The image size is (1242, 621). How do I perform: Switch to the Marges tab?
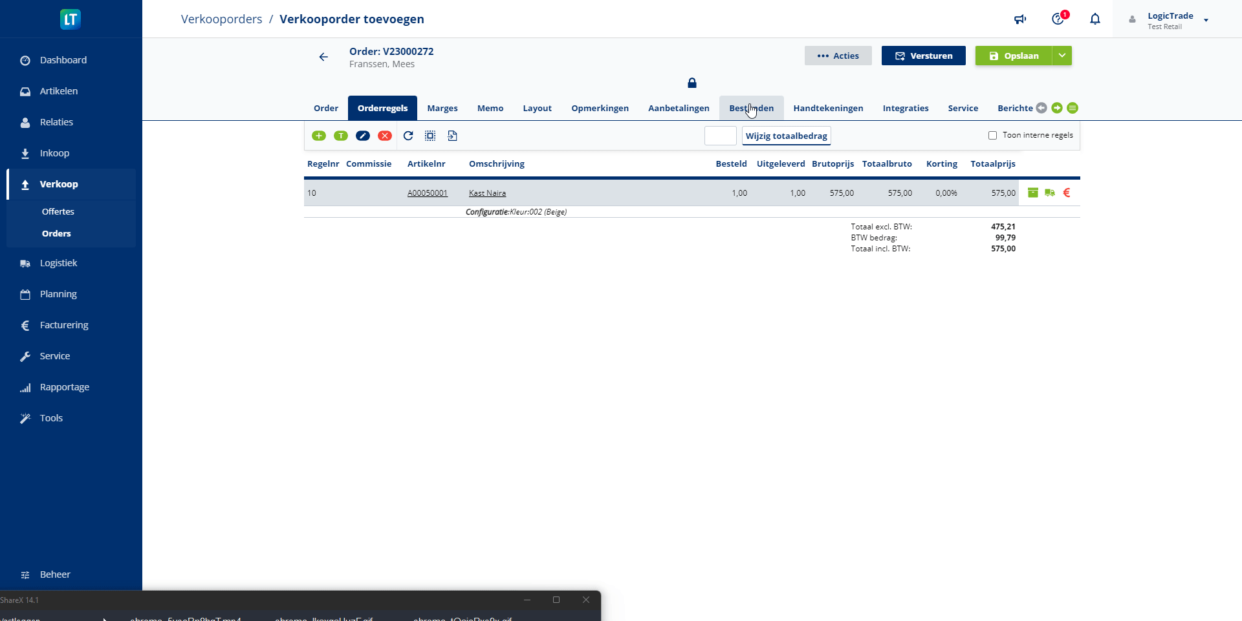coord(442,108)
